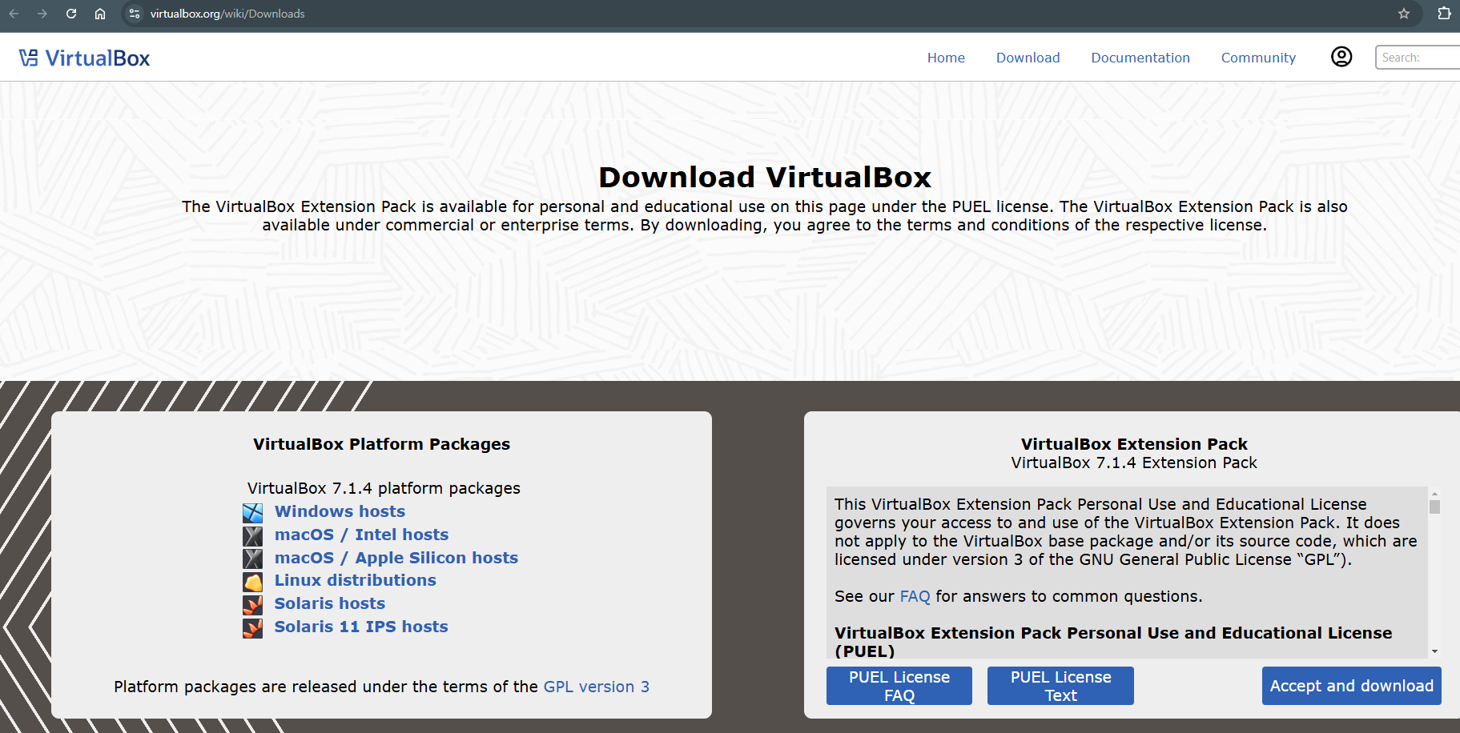Open the Documentation menu item
Screen dimensions: 1460x733
click(x=1140, y=58)
